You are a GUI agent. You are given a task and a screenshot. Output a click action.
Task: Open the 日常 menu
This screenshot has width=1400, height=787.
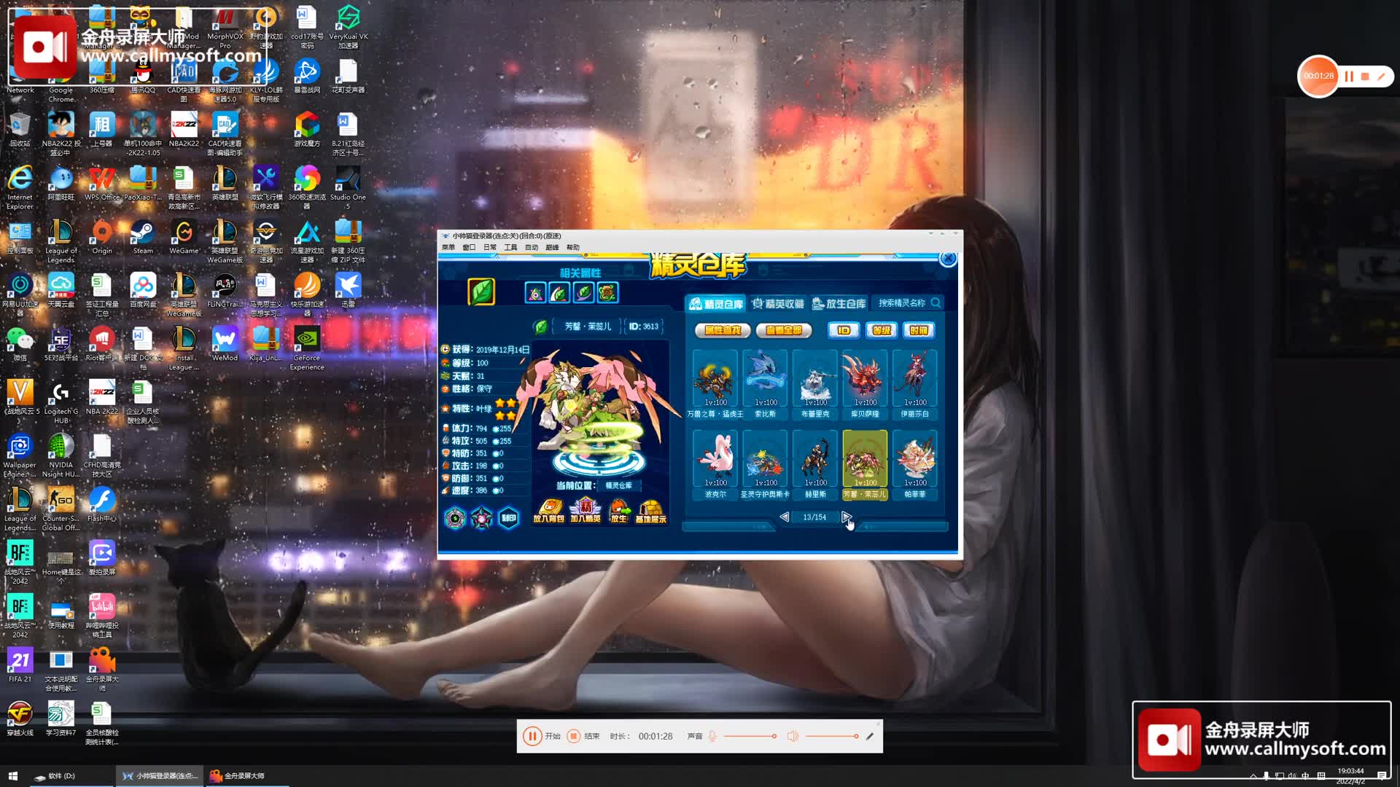(x=490, y=248)
